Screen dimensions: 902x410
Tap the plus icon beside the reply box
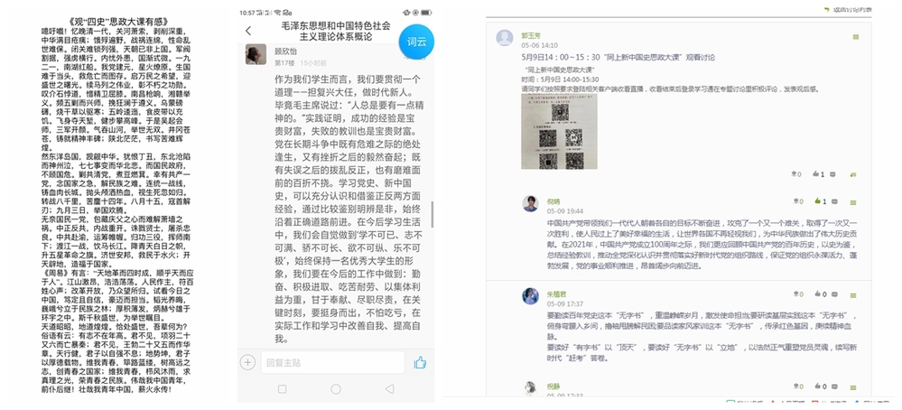tap(248, 362)
